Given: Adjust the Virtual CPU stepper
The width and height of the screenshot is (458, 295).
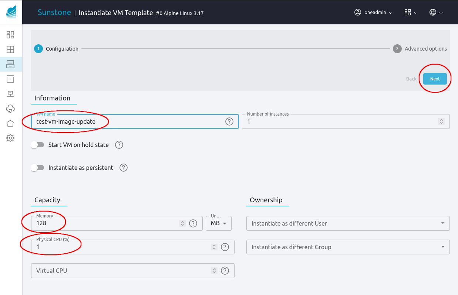Looking at the screenshot, I should tap(214, 271).
